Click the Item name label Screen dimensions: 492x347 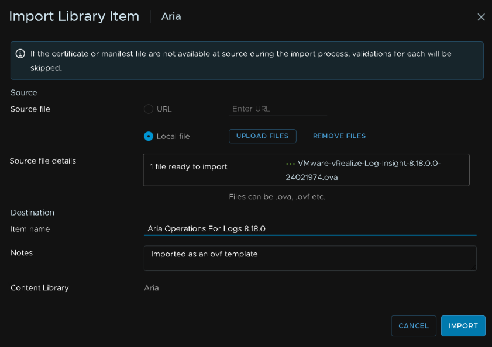pyautogui.click(x=30, y=229)
